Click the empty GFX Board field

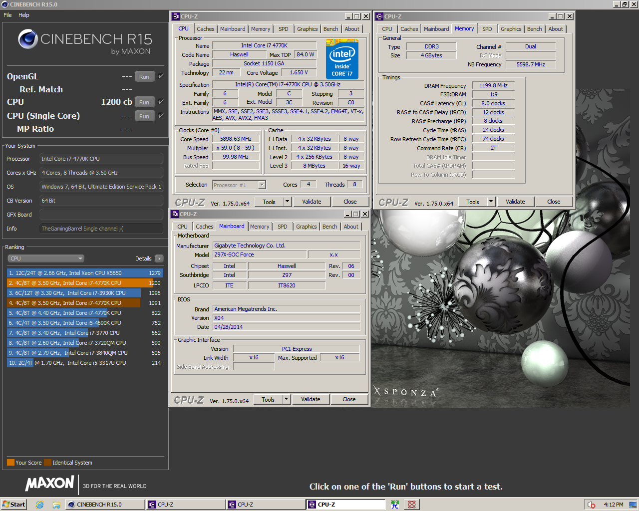[101, 215]
